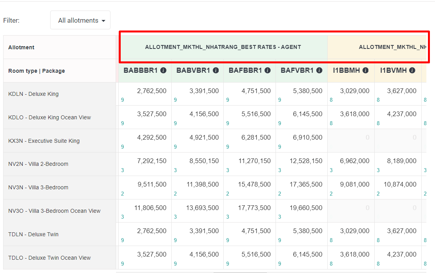Click the KDLN - Deluxe King row label
This screenshot has height=273, width=435.
pyautogui.click(x=33, y=94)
